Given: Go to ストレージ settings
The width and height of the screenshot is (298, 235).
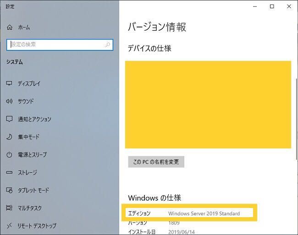Looking at the screenshot, I should point(28,173).
